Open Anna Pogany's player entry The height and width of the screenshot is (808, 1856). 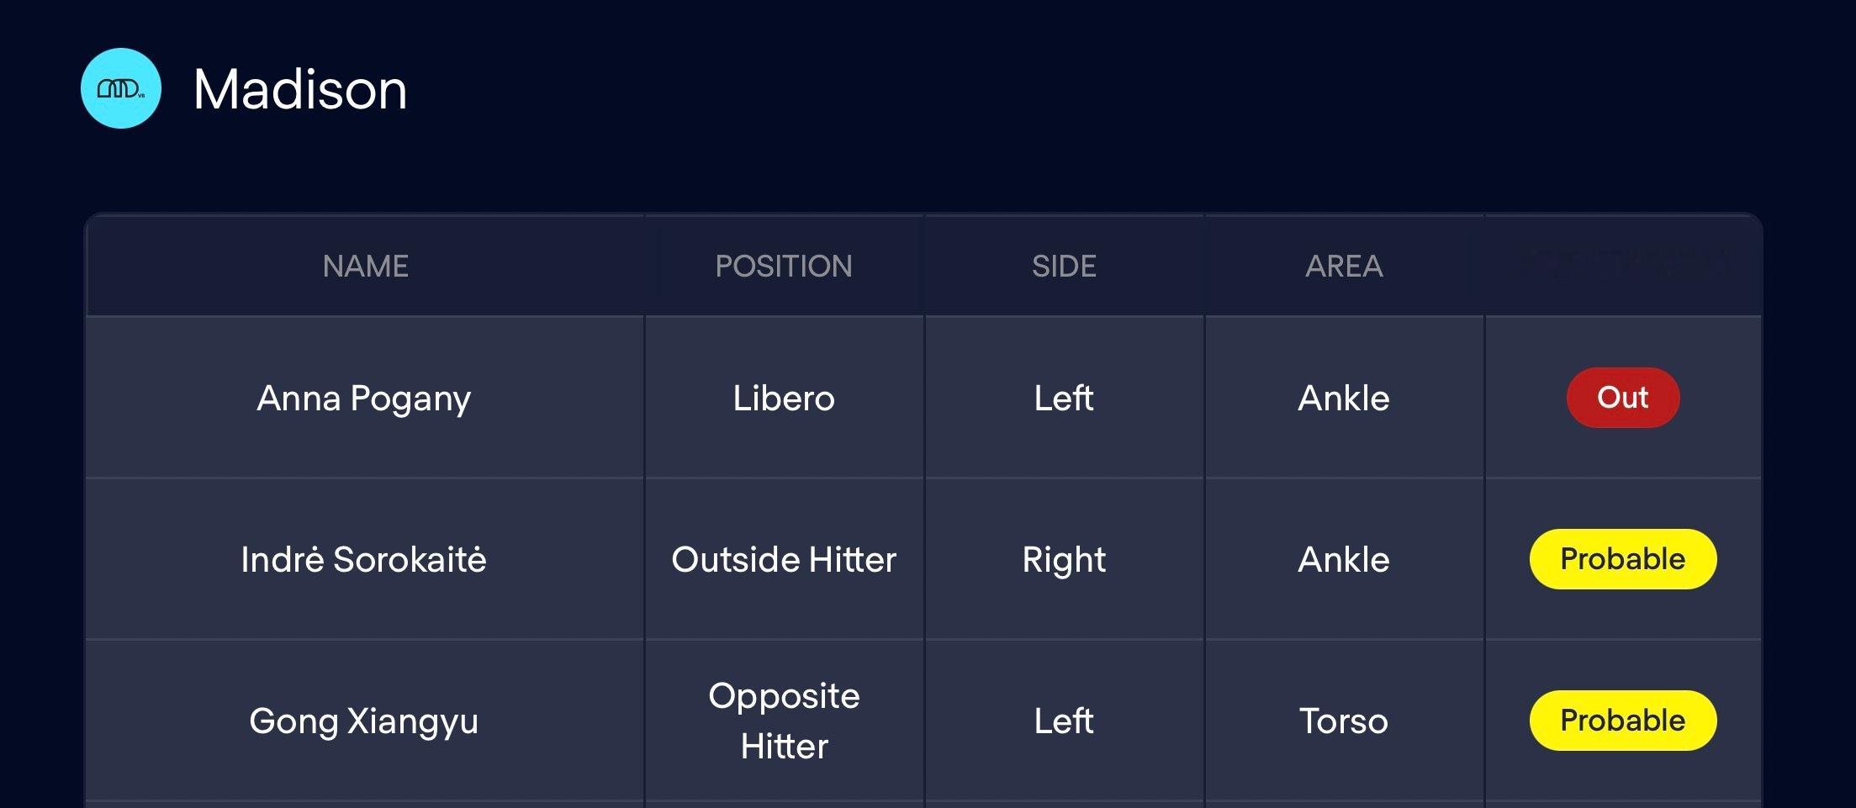coord(364,399)
